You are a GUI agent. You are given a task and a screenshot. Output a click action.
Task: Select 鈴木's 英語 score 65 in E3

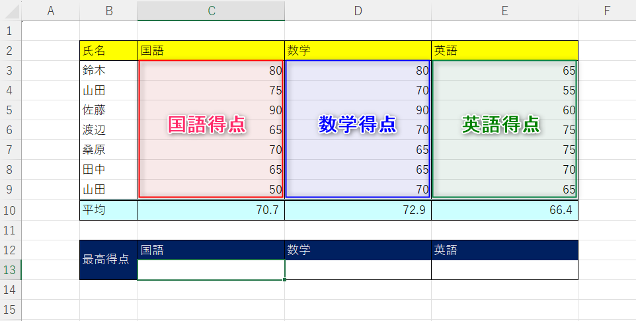point(504,71)
